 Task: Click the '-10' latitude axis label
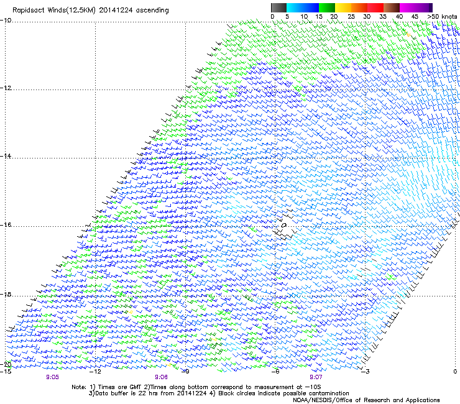(x=6, y=21)
